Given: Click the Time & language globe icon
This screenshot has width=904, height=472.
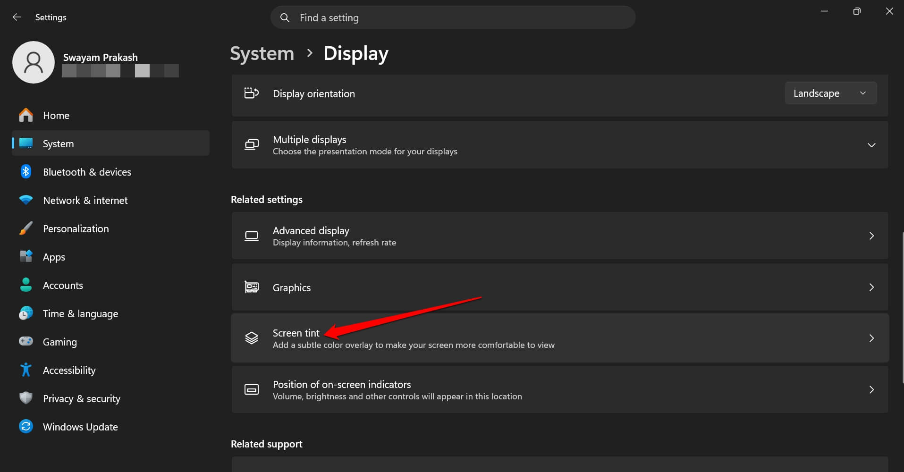Looking at the screenshot, I should tap(26, 313).
